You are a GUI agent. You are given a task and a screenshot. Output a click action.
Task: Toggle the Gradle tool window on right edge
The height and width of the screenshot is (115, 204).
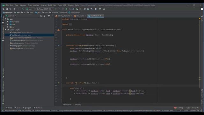(x=202, y=19)
